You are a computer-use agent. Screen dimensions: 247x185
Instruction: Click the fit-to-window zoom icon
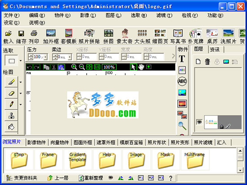pos(89,67)
